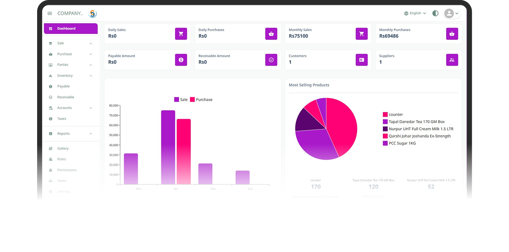
Task: Open the English language dropdown
Action: click(415, 13)
